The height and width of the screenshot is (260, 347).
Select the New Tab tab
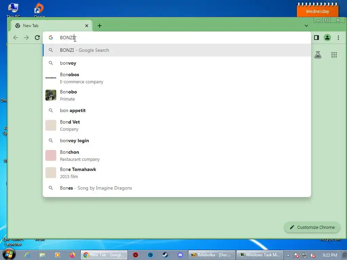(x=52, y=26)
